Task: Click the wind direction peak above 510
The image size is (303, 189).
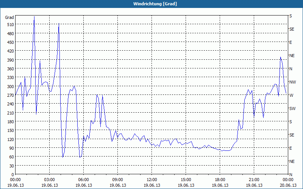Action: [34, 17]
